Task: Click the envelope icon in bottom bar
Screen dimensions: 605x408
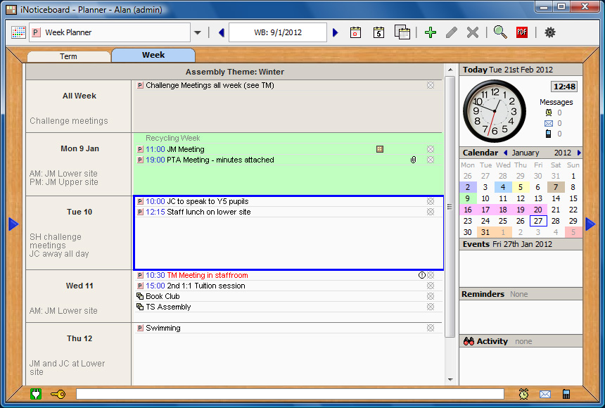Action: [545, 394]
